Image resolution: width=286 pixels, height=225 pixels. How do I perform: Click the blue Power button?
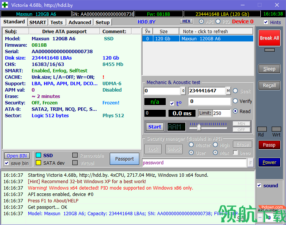269,162
